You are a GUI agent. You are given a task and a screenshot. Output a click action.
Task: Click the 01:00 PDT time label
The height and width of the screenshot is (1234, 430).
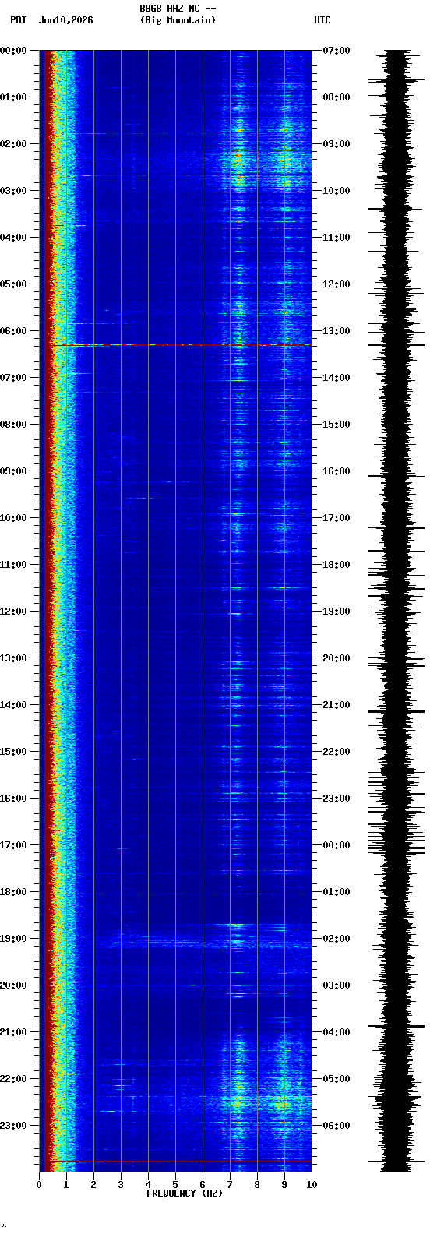pyautogui.click(x=13, y=97)
